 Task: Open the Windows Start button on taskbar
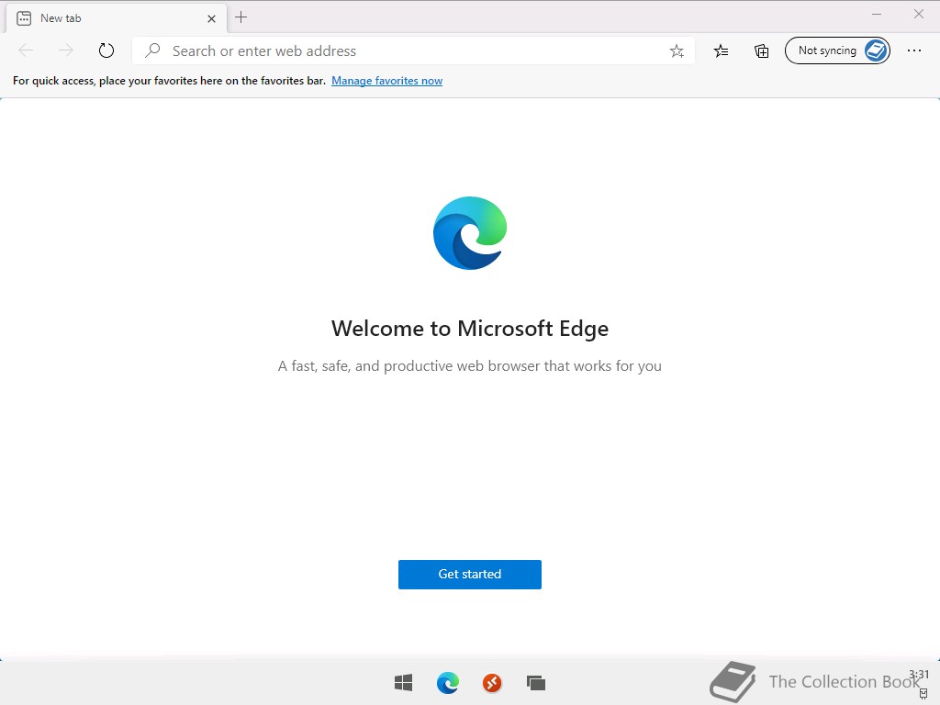404,683
